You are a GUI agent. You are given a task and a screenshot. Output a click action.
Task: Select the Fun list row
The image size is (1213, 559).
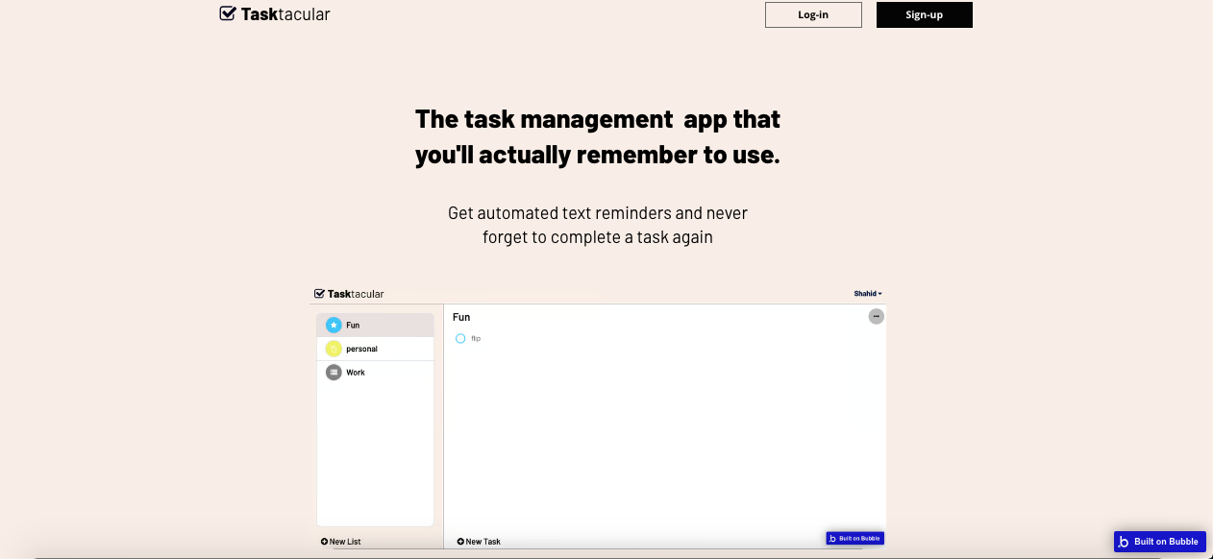click(376, 325)
